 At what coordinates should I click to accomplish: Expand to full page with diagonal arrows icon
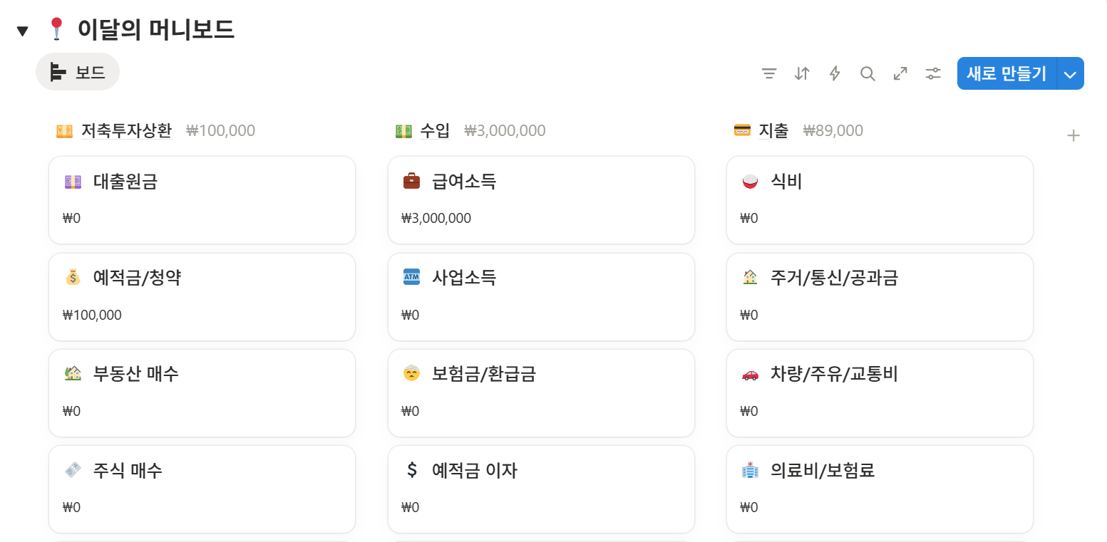900,73
